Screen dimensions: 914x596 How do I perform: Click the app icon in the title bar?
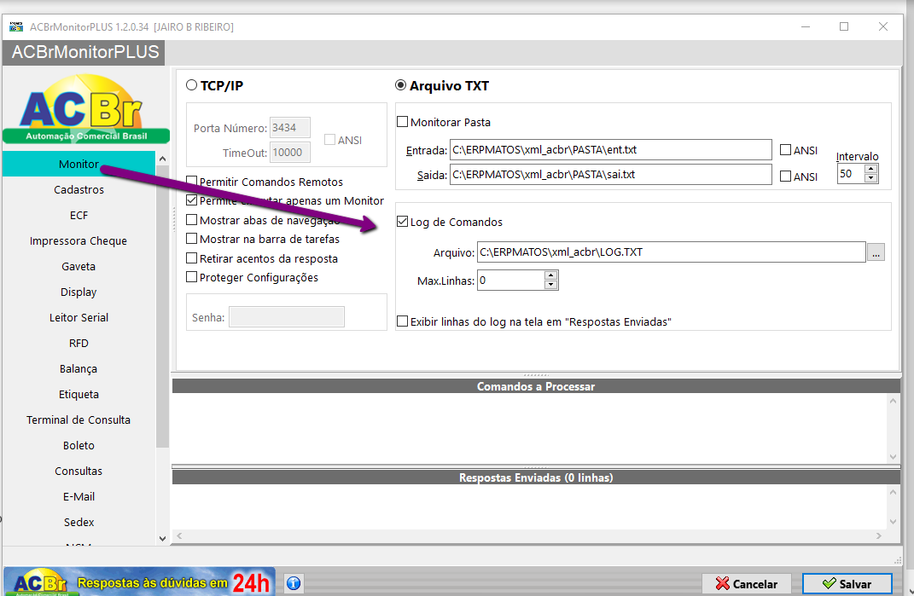pyautogui.click(x=16, y=26)
